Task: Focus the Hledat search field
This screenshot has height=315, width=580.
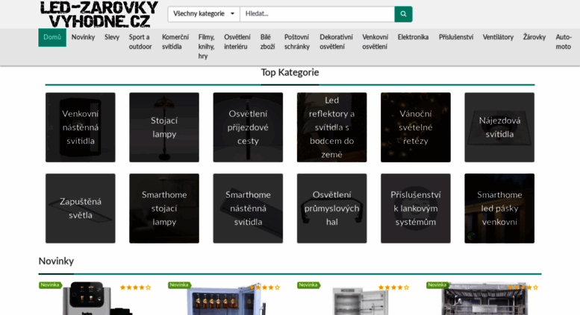Action: click(x=317, y=14)
